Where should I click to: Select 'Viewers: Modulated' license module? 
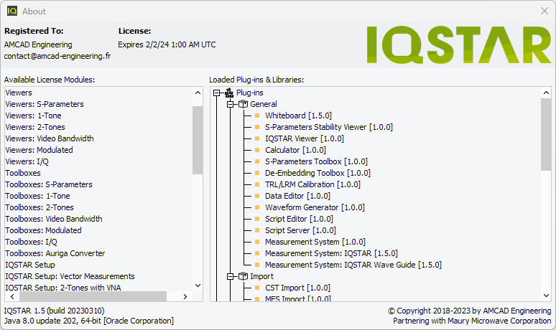(x=39, y=150)
